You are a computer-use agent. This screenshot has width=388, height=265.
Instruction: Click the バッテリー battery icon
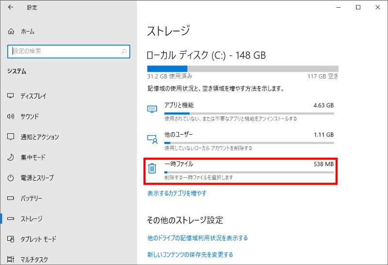(x=11, y=198)
